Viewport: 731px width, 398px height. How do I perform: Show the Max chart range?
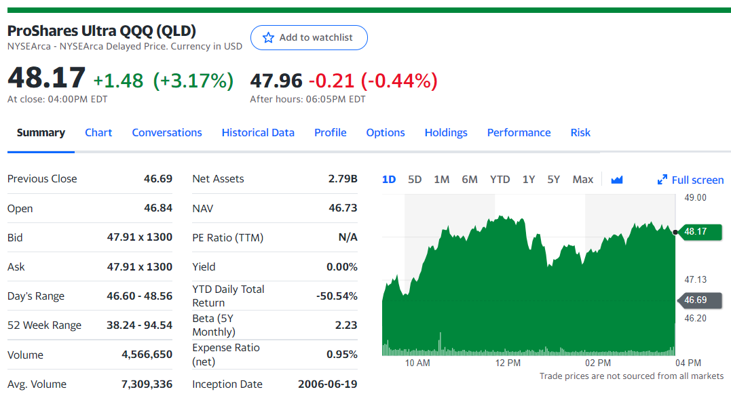tap(583, 180)
